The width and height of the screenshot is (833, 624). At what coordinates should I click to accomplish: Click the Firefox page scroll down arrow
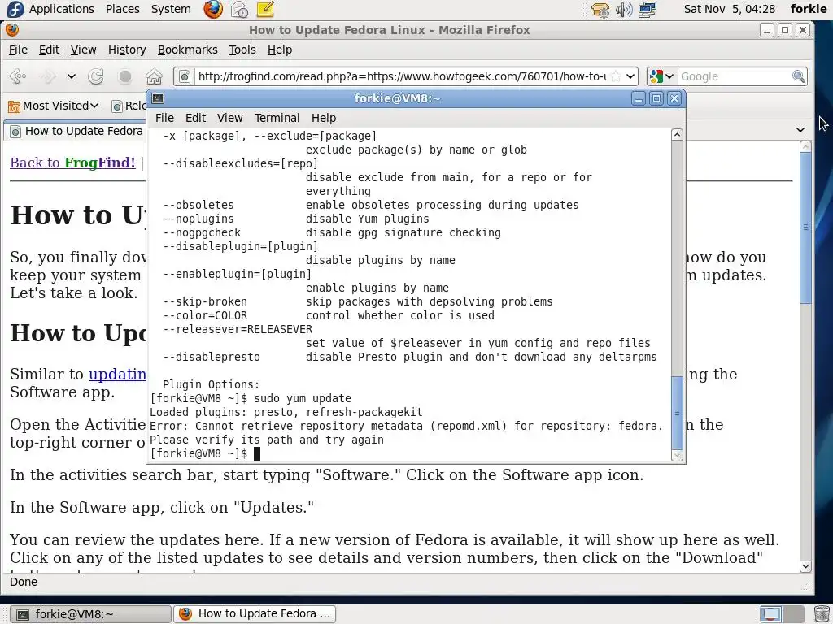tap(805, 566)
